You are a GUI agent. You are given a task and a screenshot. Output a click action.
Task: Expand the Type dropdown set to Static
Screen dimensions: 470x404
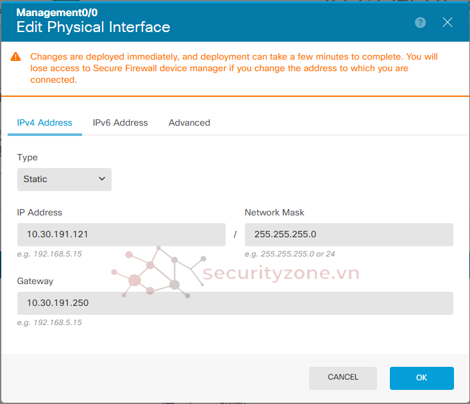(x=64, y=180)
